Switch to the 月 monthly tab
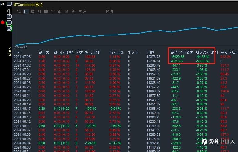Viewport: 238px width, 152px height. pyautogui.click(x=39, y=11)
